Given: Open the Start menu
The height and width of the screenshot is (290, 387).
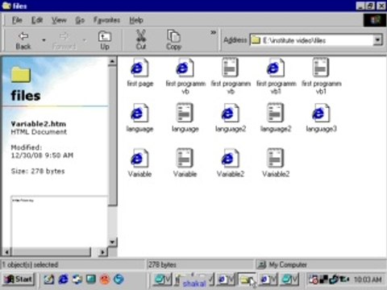Looking at the screenshot, I should click(19, 280).
